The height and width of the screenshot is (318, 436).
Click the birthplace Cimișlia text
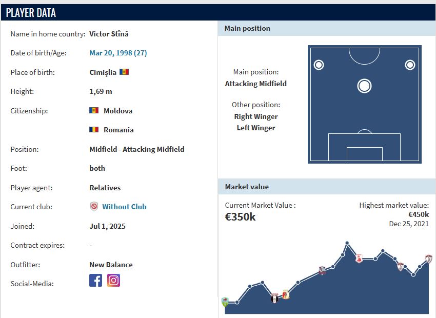[x=103, y=72]
